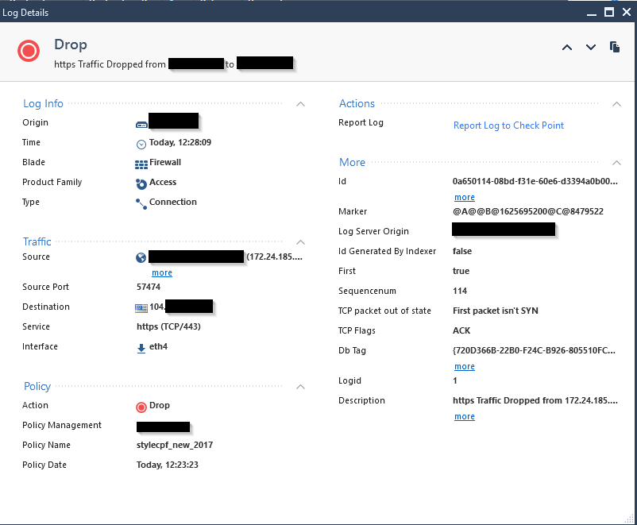Show more of the Id value
Viewport: 637px width, 525px height.
click(465, 198)
